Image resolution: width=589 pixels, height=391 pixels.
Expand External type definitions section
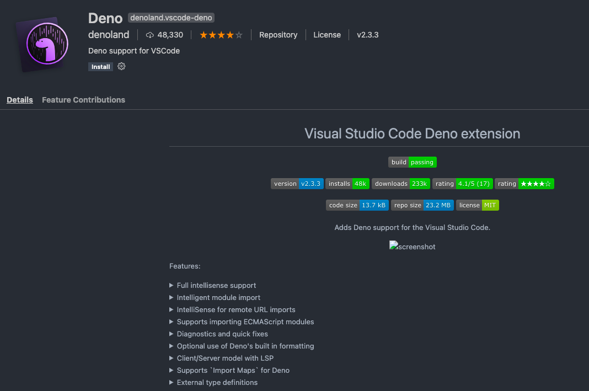213,382
